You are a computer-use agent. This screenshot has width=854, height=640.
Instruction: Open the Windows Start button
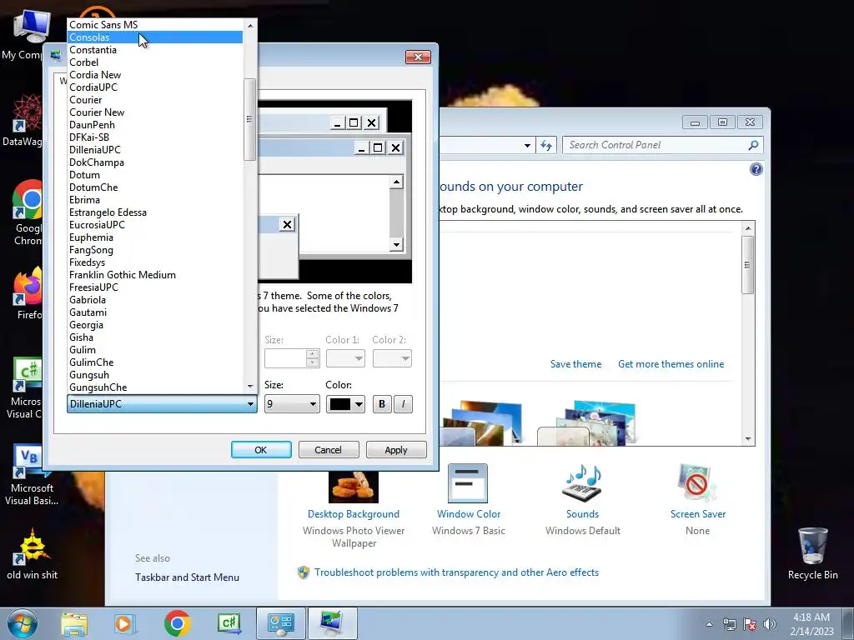tap(22, 623)
